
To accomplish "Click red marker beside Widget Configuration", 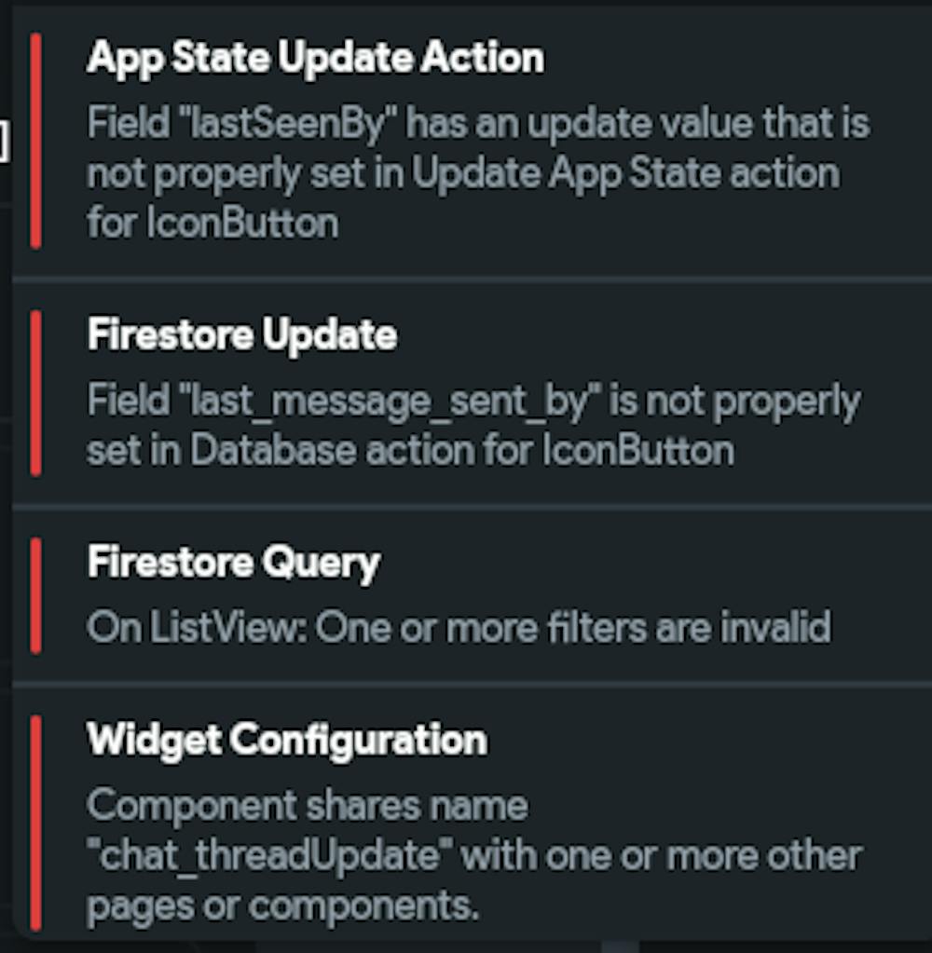I will click(35, 822).
